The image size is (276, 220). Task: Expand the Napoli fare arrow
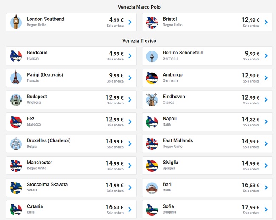[266, 122]
